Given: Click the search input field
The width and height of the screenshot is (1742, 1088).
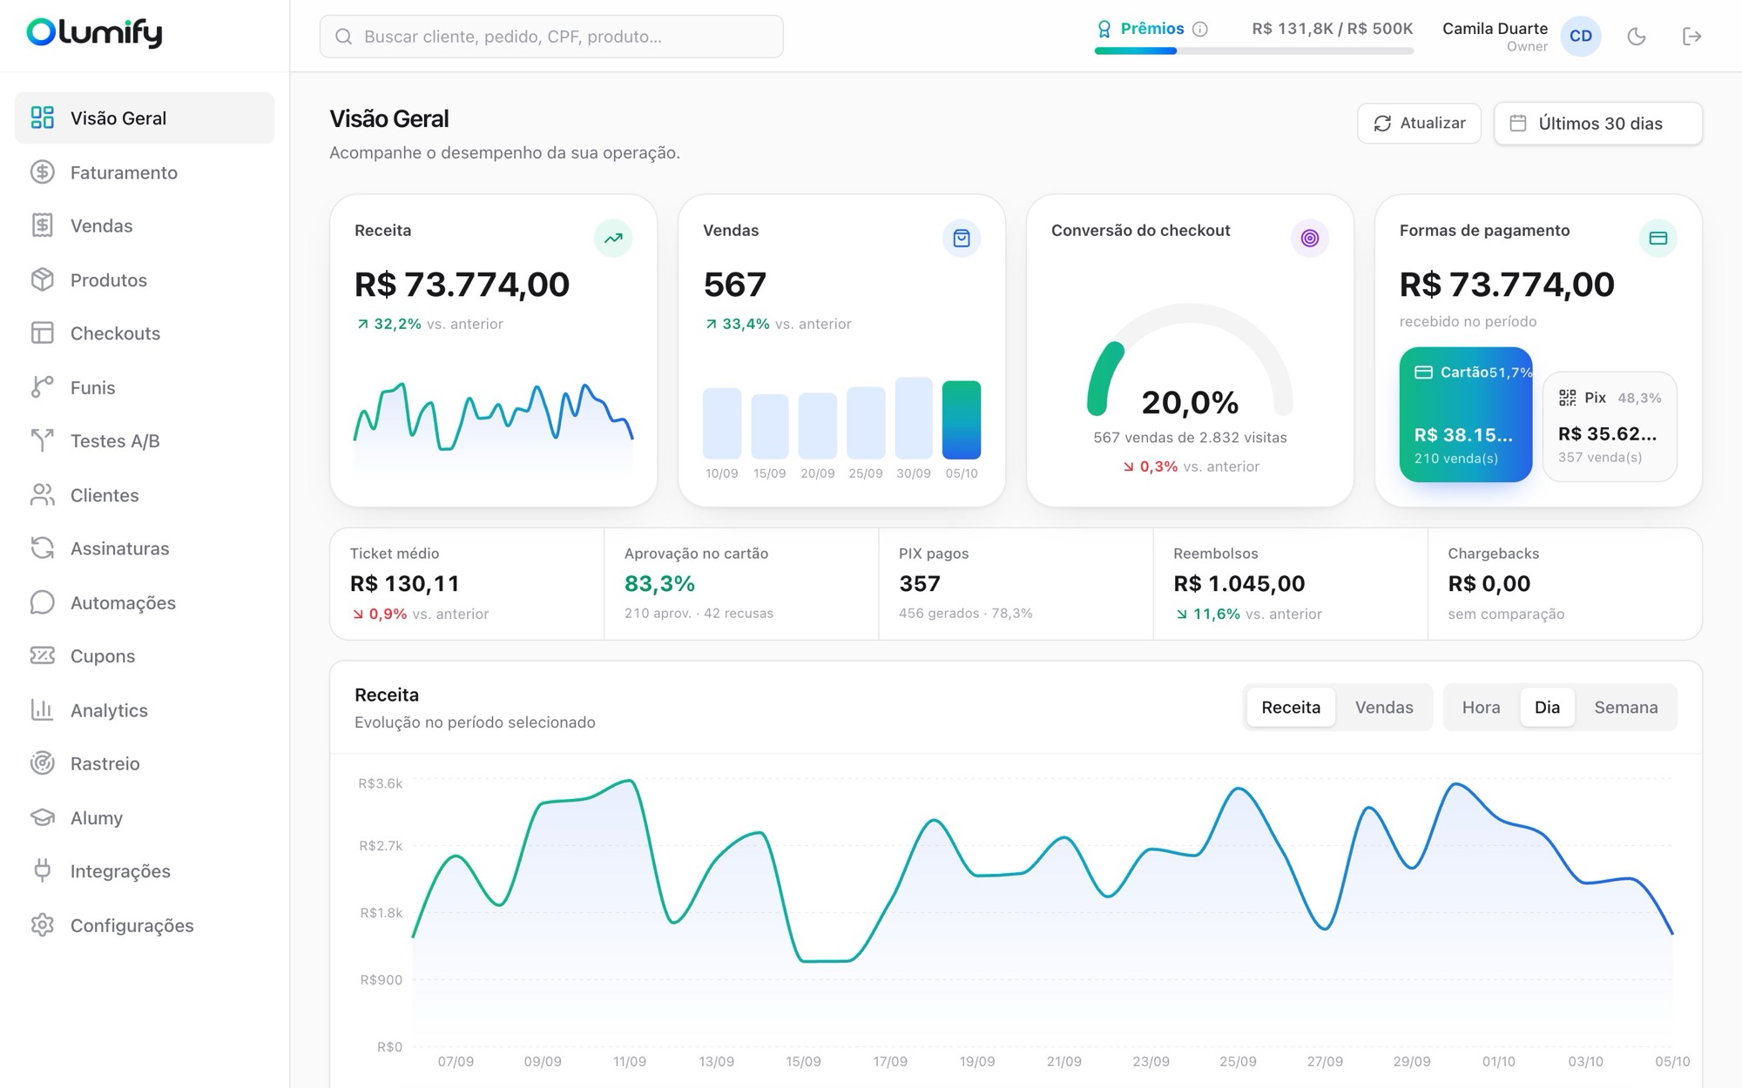Looking at the screenshot, I should click(551, 37).
